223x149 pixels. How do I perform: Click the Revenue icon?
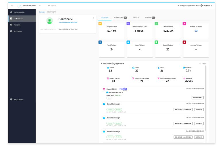click(184, 78)
